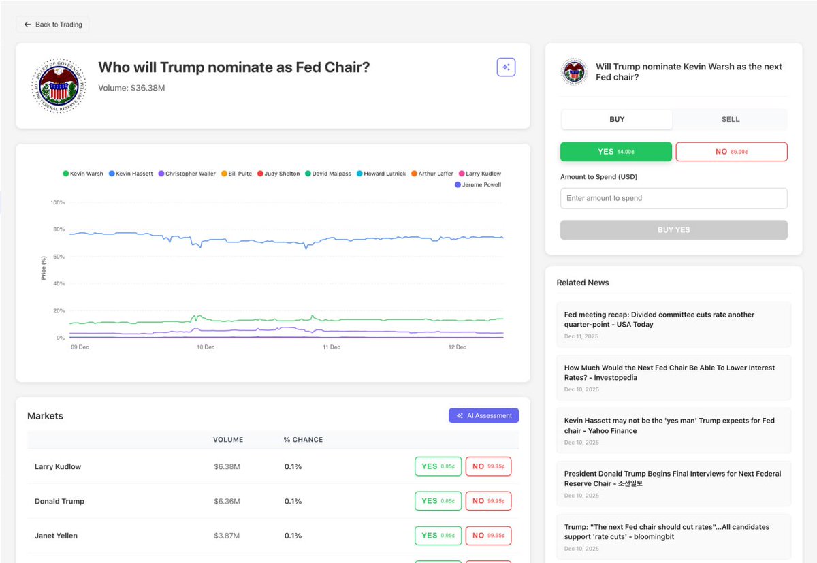Select YES 14.00¢ in trade panel
The width and height of the screenshot is (817, 563).
(616, 152)
